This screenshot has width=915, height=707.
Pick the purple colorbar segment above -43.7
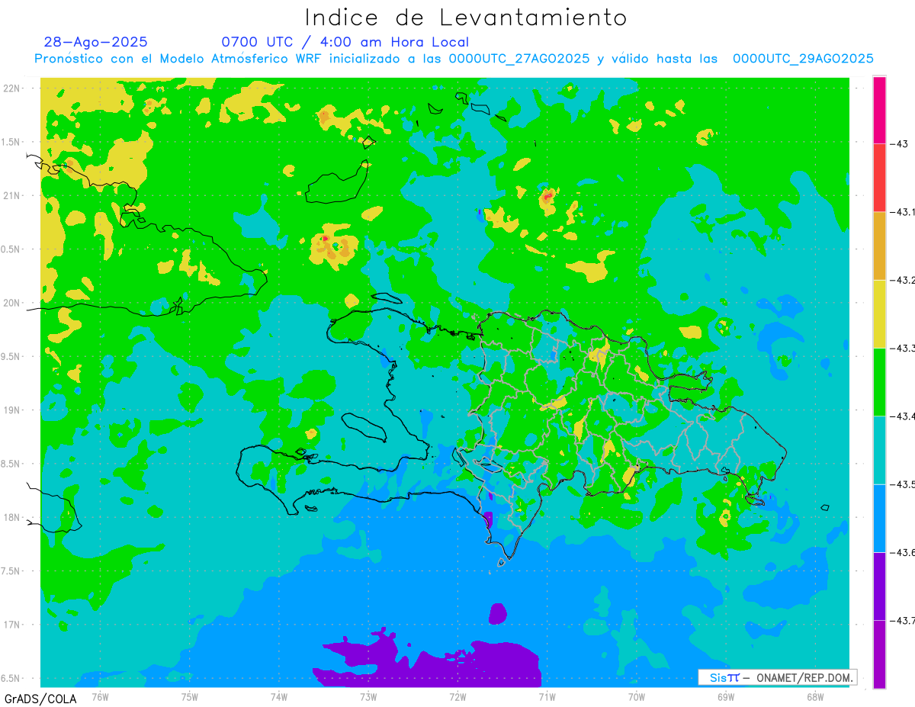[x=879, y=586]
